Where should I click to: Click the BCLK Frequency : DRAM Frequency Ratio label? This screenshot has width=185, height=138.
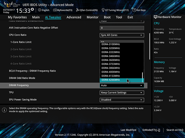tap(32, 71)
